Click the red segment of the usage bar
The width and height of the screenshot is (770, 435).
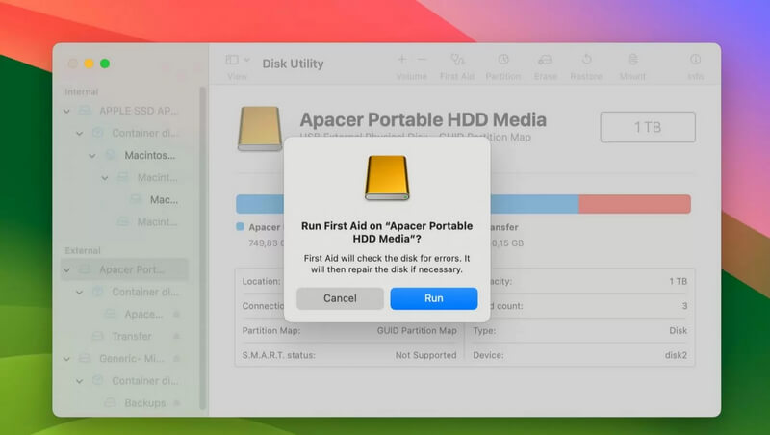coord(634,204)
